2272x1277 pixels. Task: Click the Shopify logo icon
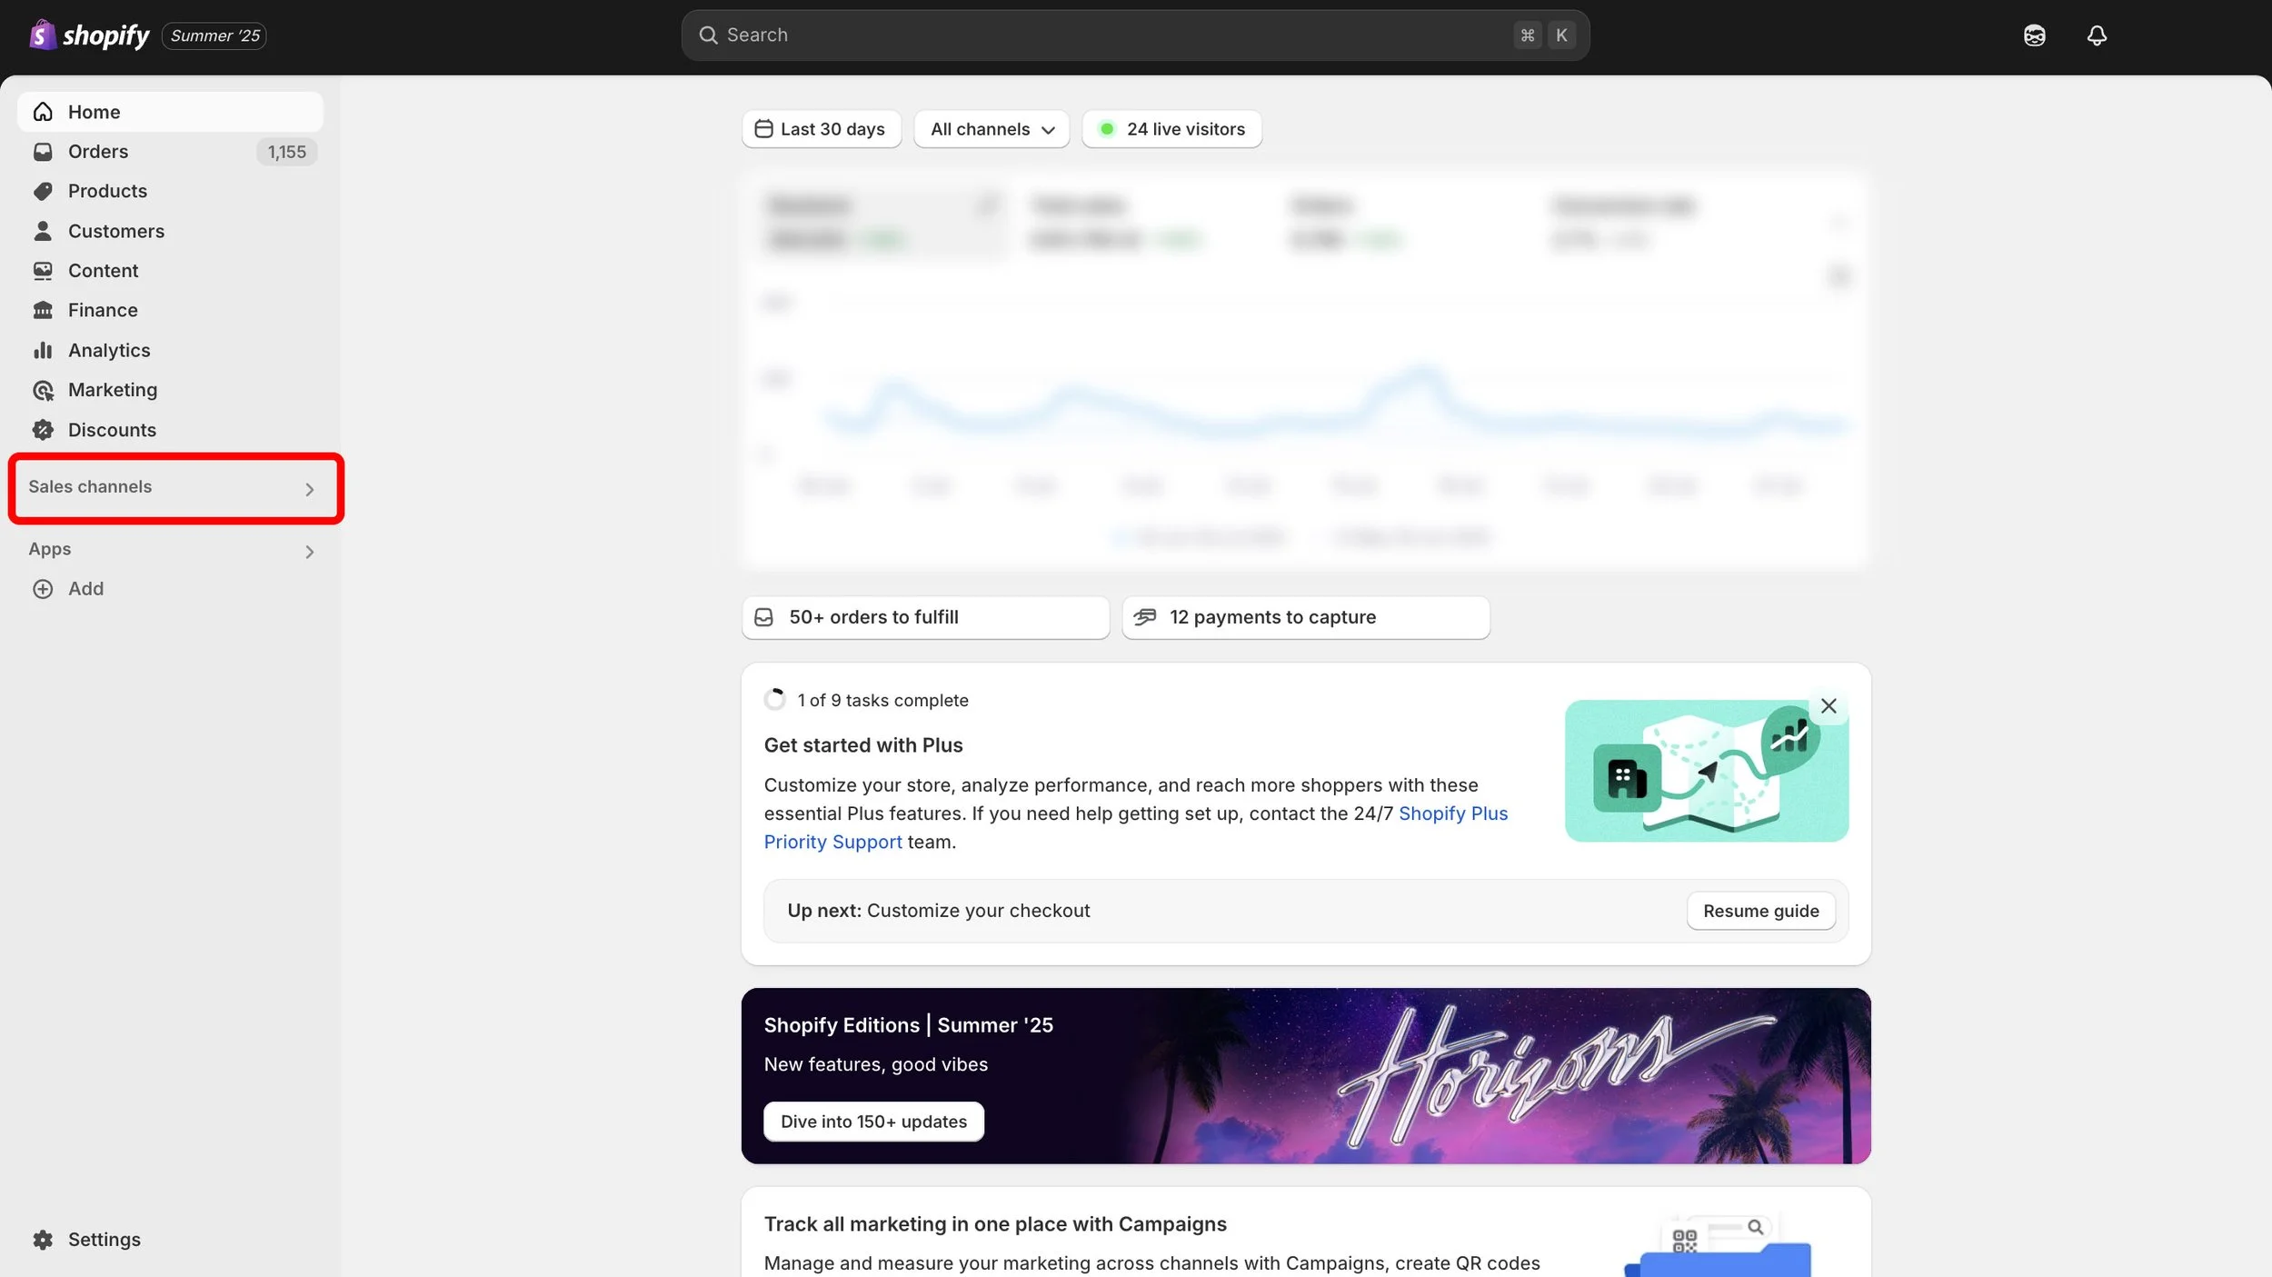42,35
